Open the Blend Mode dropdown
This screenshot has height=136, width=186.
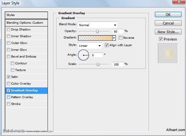(x=98, y=25)
